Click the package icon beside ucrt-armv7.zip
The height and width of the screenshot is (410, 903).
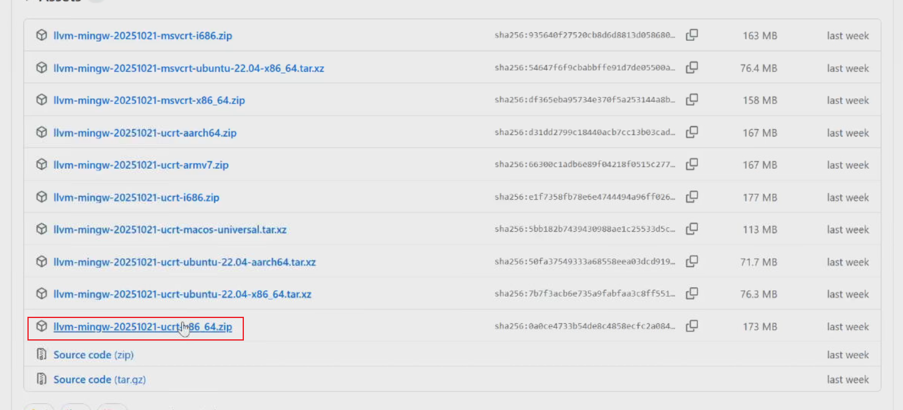point(41,164)
